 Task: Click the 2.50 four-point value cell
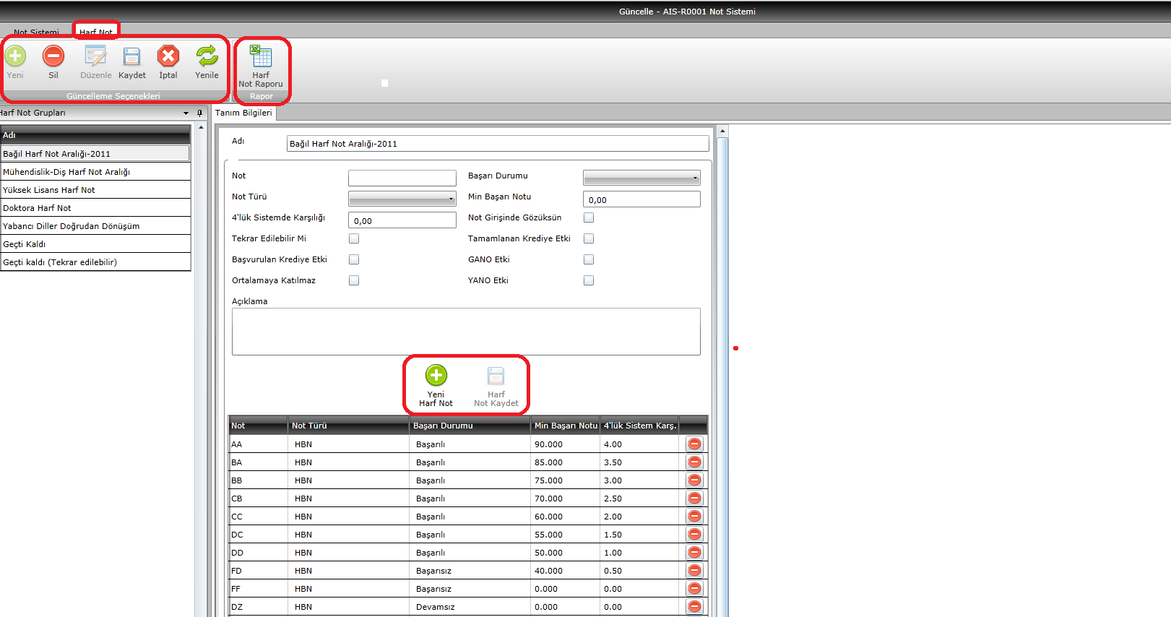[640, 499]
